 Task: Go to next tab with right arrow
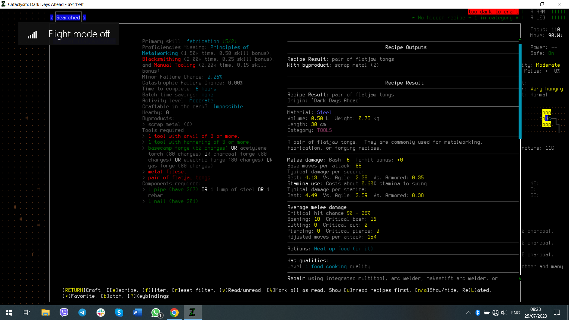84,18
